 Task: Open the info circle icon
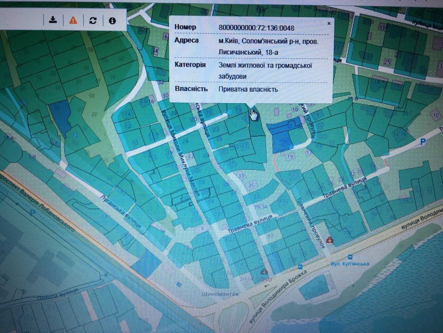pos(112,20)
